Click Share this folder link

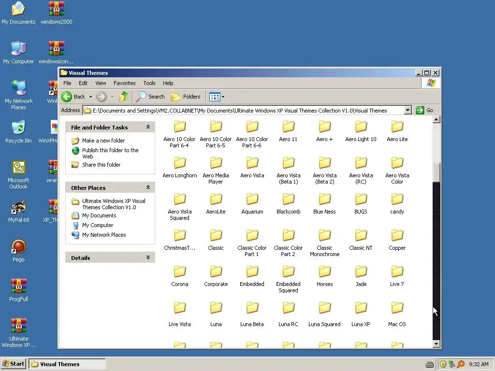101,165
